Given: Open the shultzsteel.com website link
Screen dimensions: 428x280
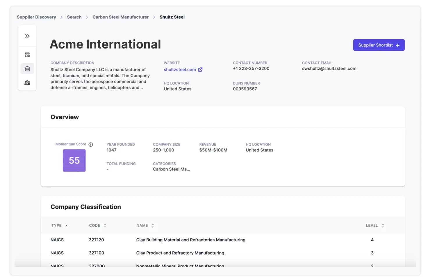Looking at the screenshot, I should tap(180, 70).
